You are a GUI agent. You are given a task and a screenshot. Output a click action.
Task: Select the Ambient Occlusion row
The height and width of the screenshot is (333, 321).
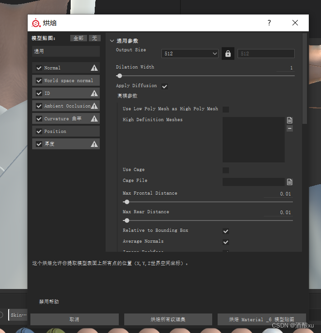(66, 106)
